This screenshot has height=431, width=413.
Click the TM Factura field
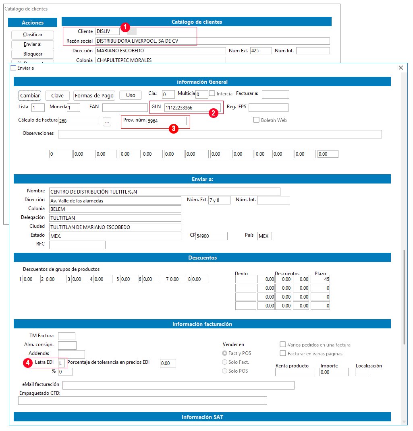point(66,336)
